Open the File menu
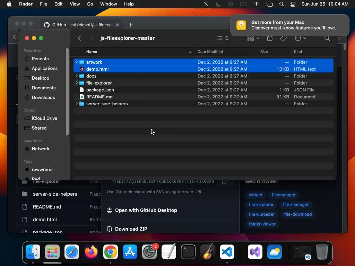 pyautogui.click(x=43, y=4)
